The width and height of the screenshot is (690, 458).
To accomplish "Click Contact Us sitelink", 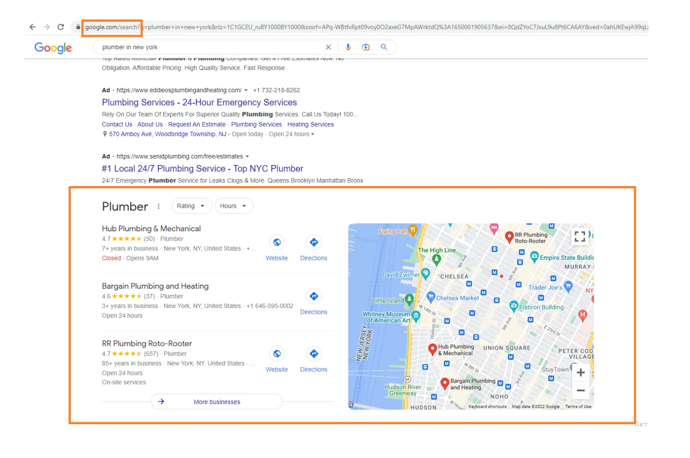I will point(117,125).
